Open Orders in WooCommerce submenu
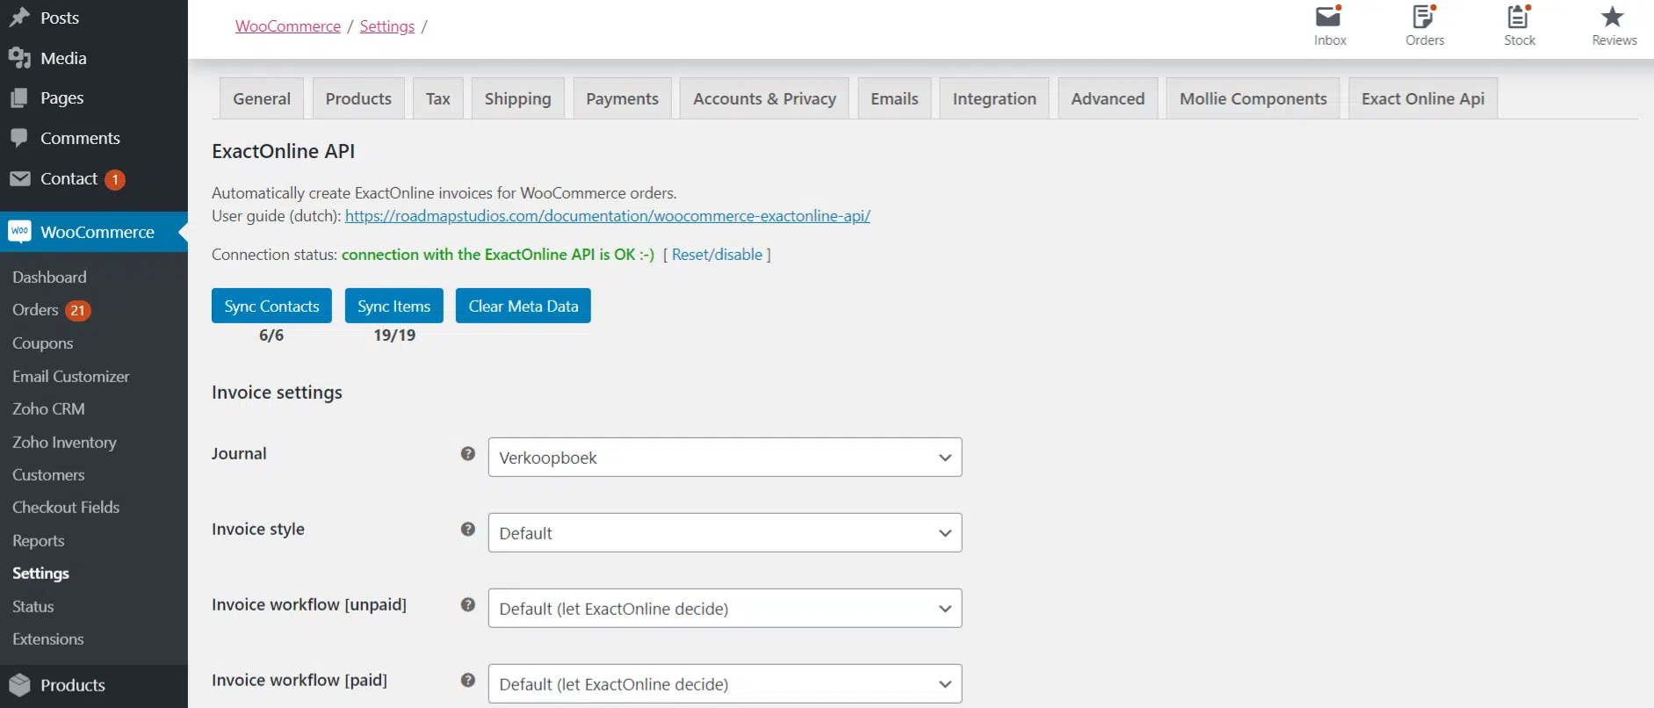The height and width of the screenshot is (708, 1654). 35,310
